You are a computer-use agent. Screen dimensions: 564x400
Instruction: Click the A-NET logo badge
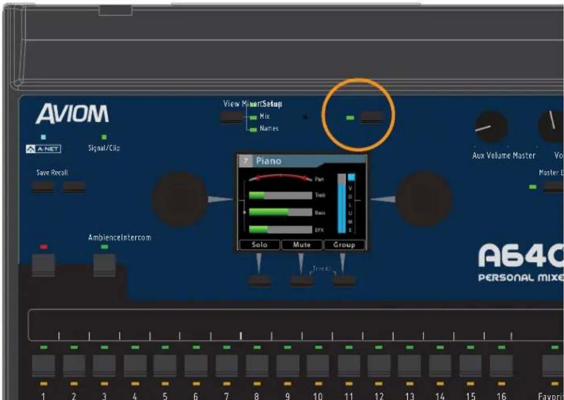pyautogui.click(x=44, y=149)
